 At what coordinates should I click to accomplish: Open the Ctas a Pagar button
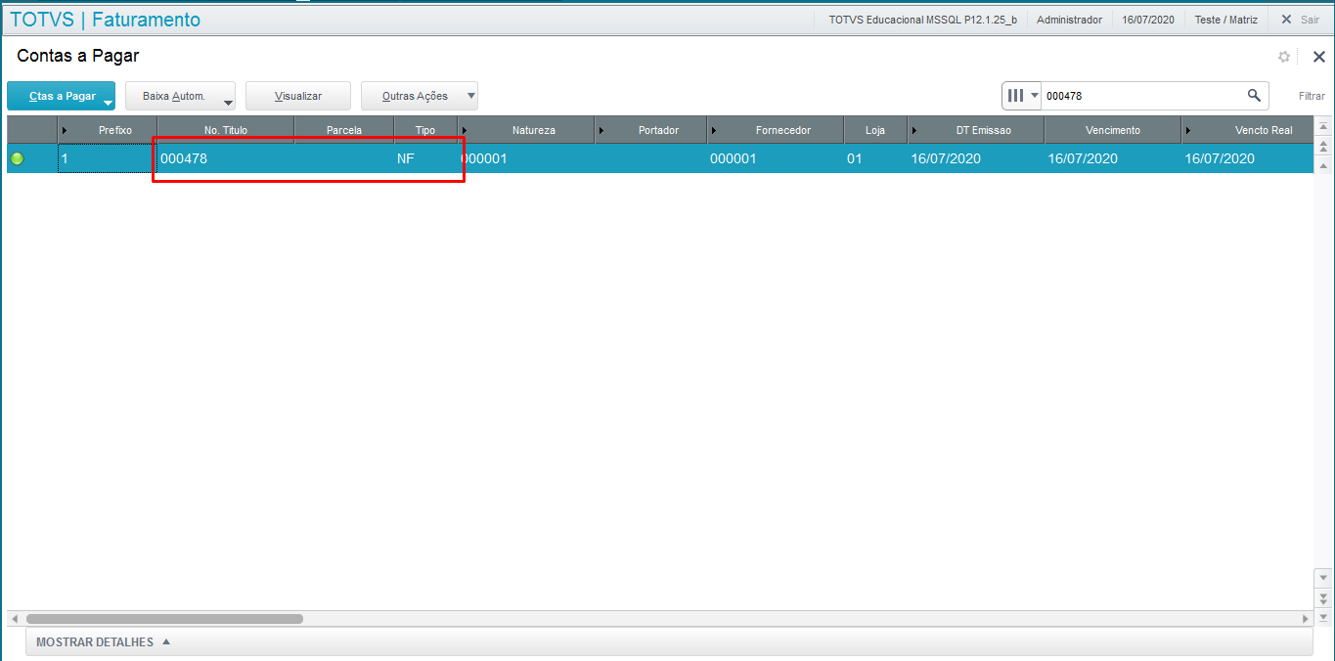point(61,96)
